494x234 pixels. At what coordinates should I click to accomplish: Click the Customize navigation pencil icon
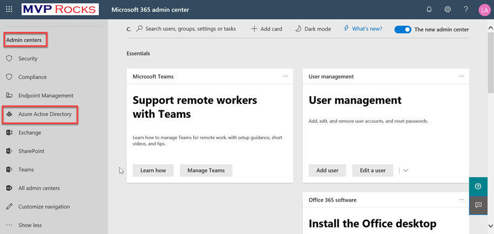tap(9, 206)
